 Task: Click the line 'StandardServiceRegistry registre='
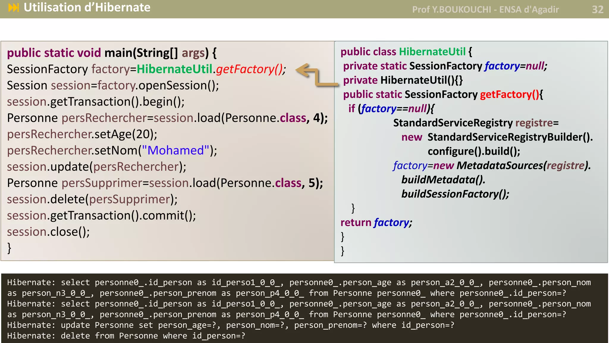pyautogui.click(x=476, y=123)
